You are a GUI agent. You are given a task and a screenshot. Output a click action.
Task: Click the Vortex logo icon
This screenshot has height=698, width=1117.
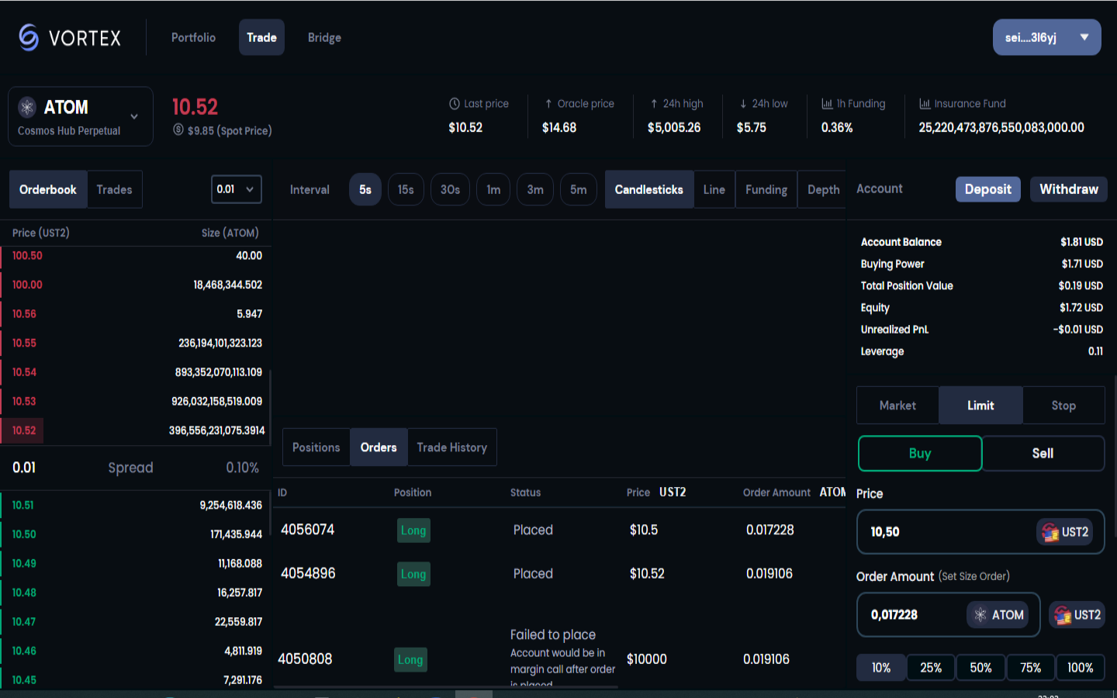pos(29,37)
